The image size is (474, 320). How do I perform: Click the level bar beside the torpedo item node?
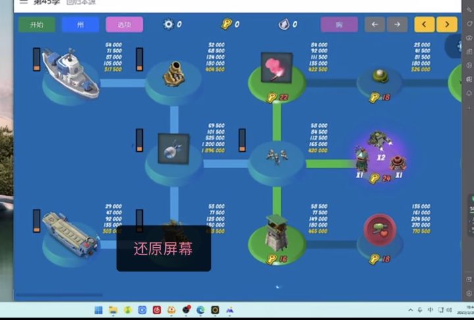tap(140, 140)
